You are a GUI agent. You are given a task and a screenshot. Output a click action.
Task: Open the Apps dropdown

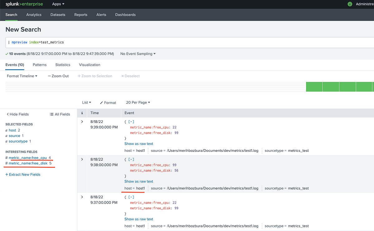point(58,4)
